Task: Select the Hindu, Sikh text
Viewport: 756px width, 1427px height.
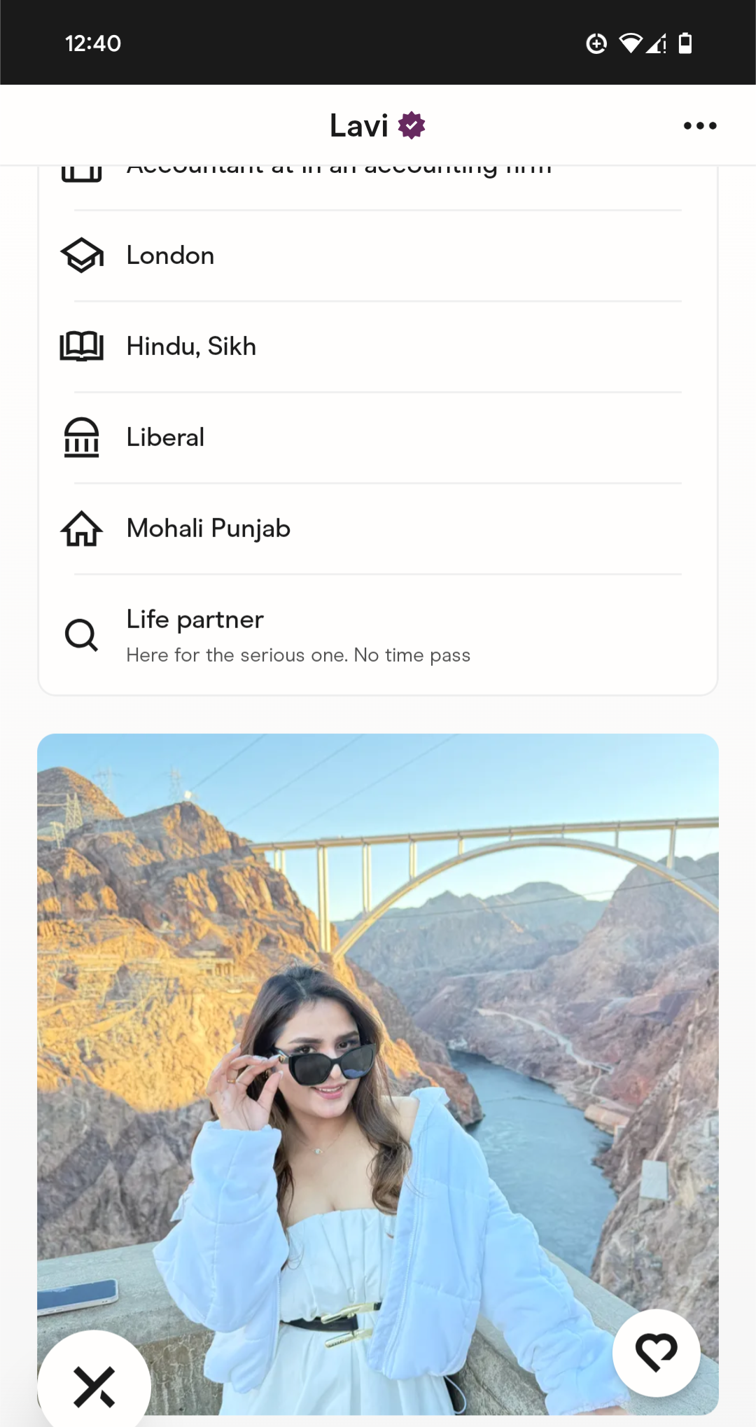Action: pos(191,347)
